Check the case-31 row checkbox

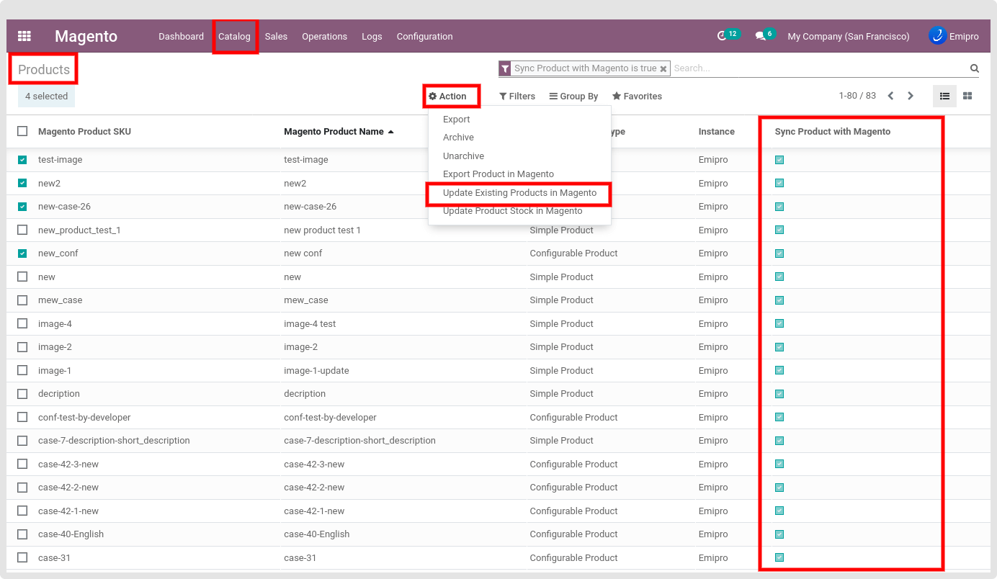point(22,557)
